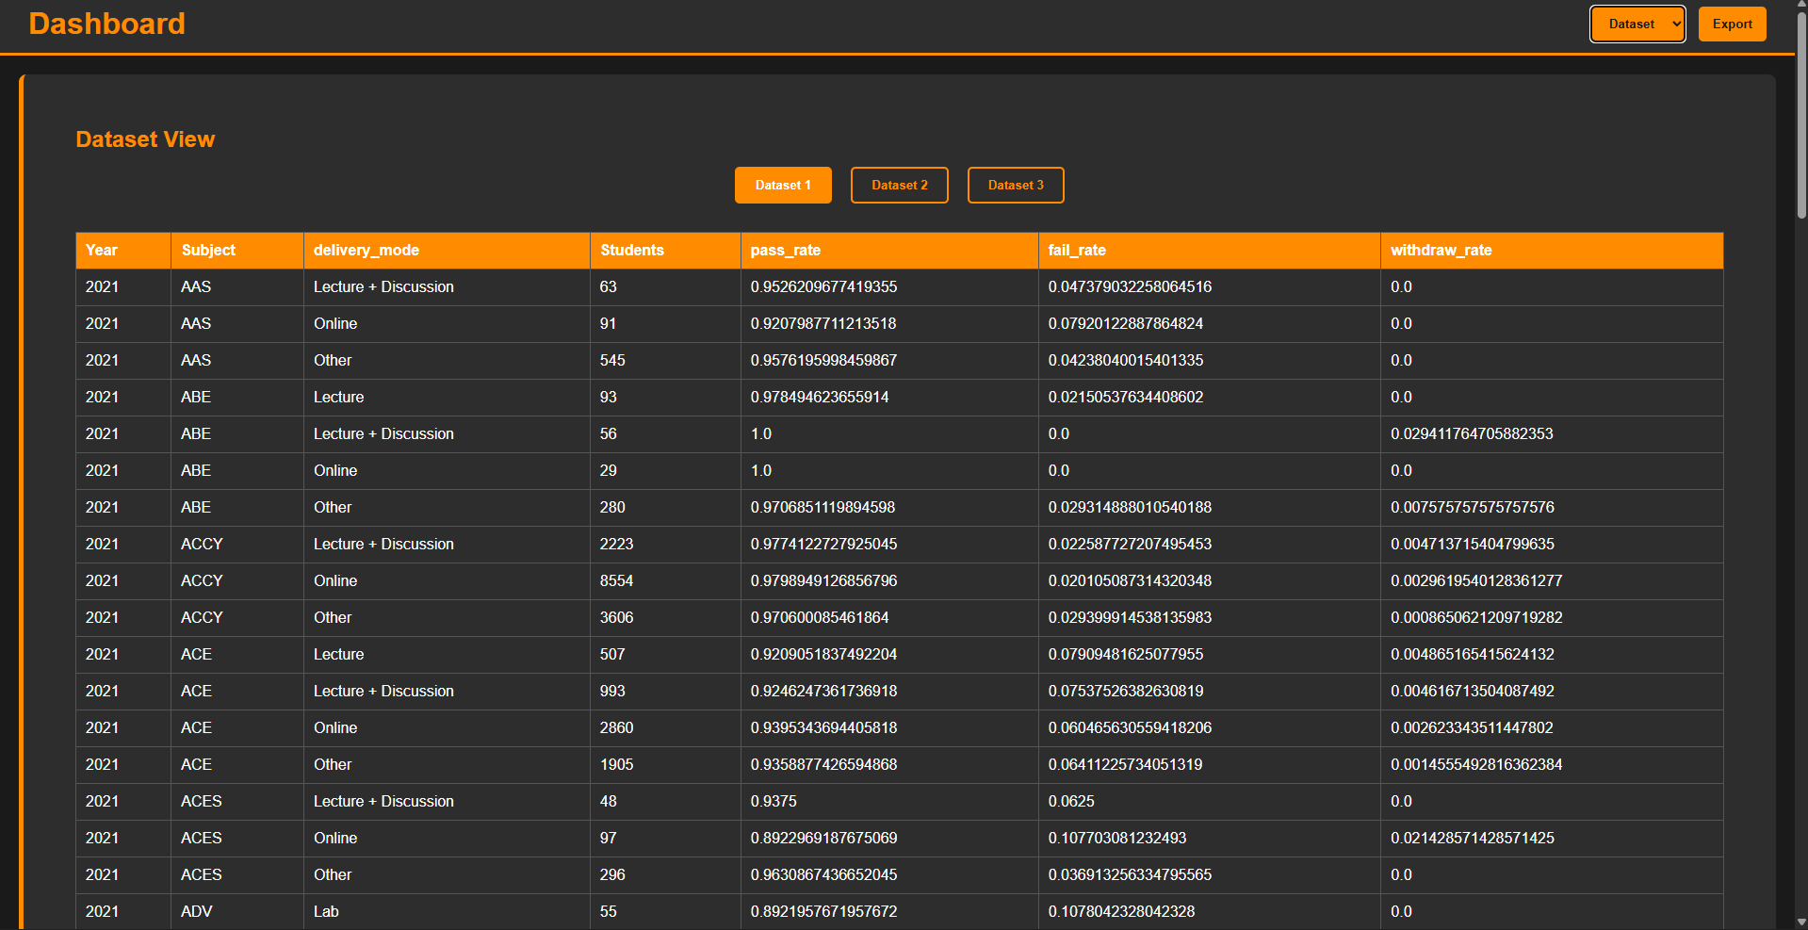1808x930 pixels.
Task: Select pass rate 0.9207987711213518
Action: coord(889,324)
